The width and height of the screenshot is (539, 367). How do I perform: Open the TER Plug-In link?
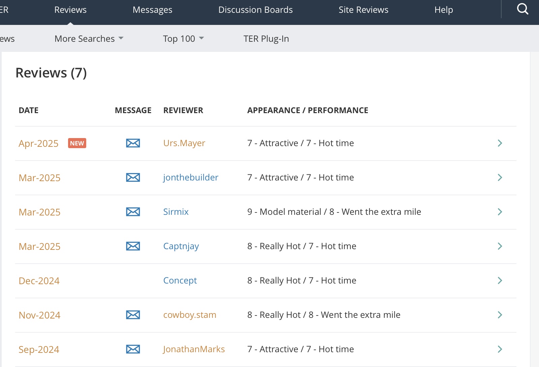(x=266, y=39)
